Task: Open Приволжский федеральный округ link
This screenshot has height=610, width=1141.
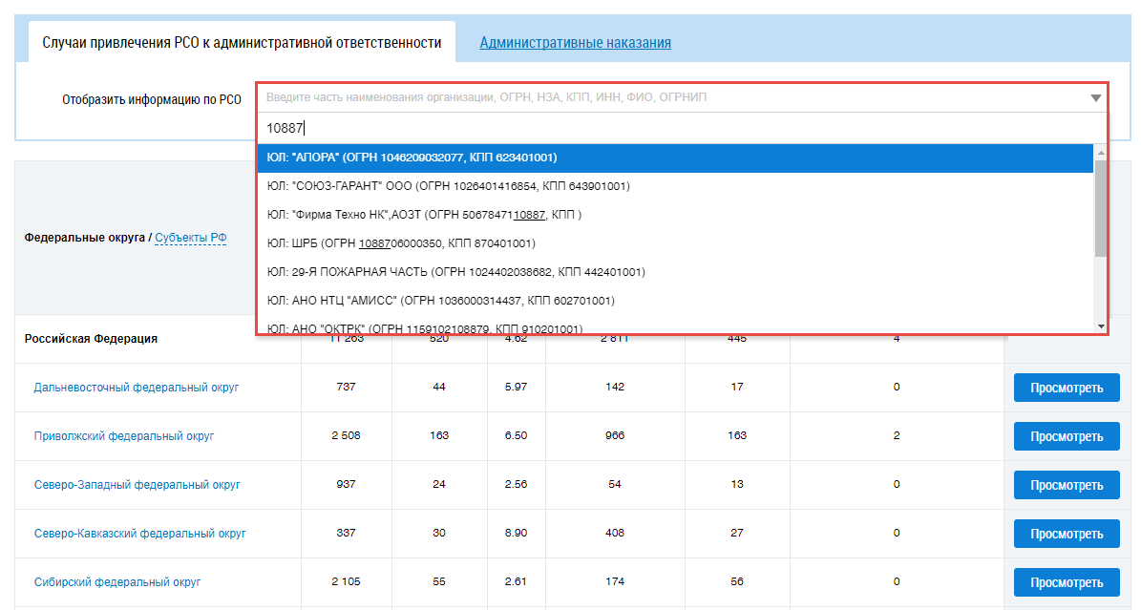Action: point(124,436)
